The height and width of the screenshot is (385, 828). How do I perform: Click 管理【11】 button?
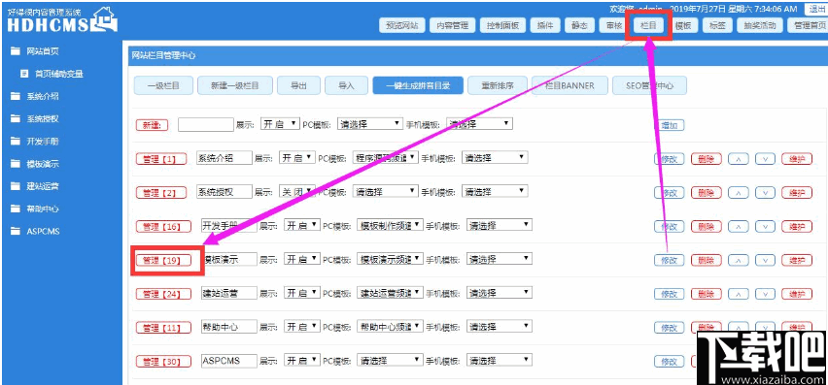point(163,328)
